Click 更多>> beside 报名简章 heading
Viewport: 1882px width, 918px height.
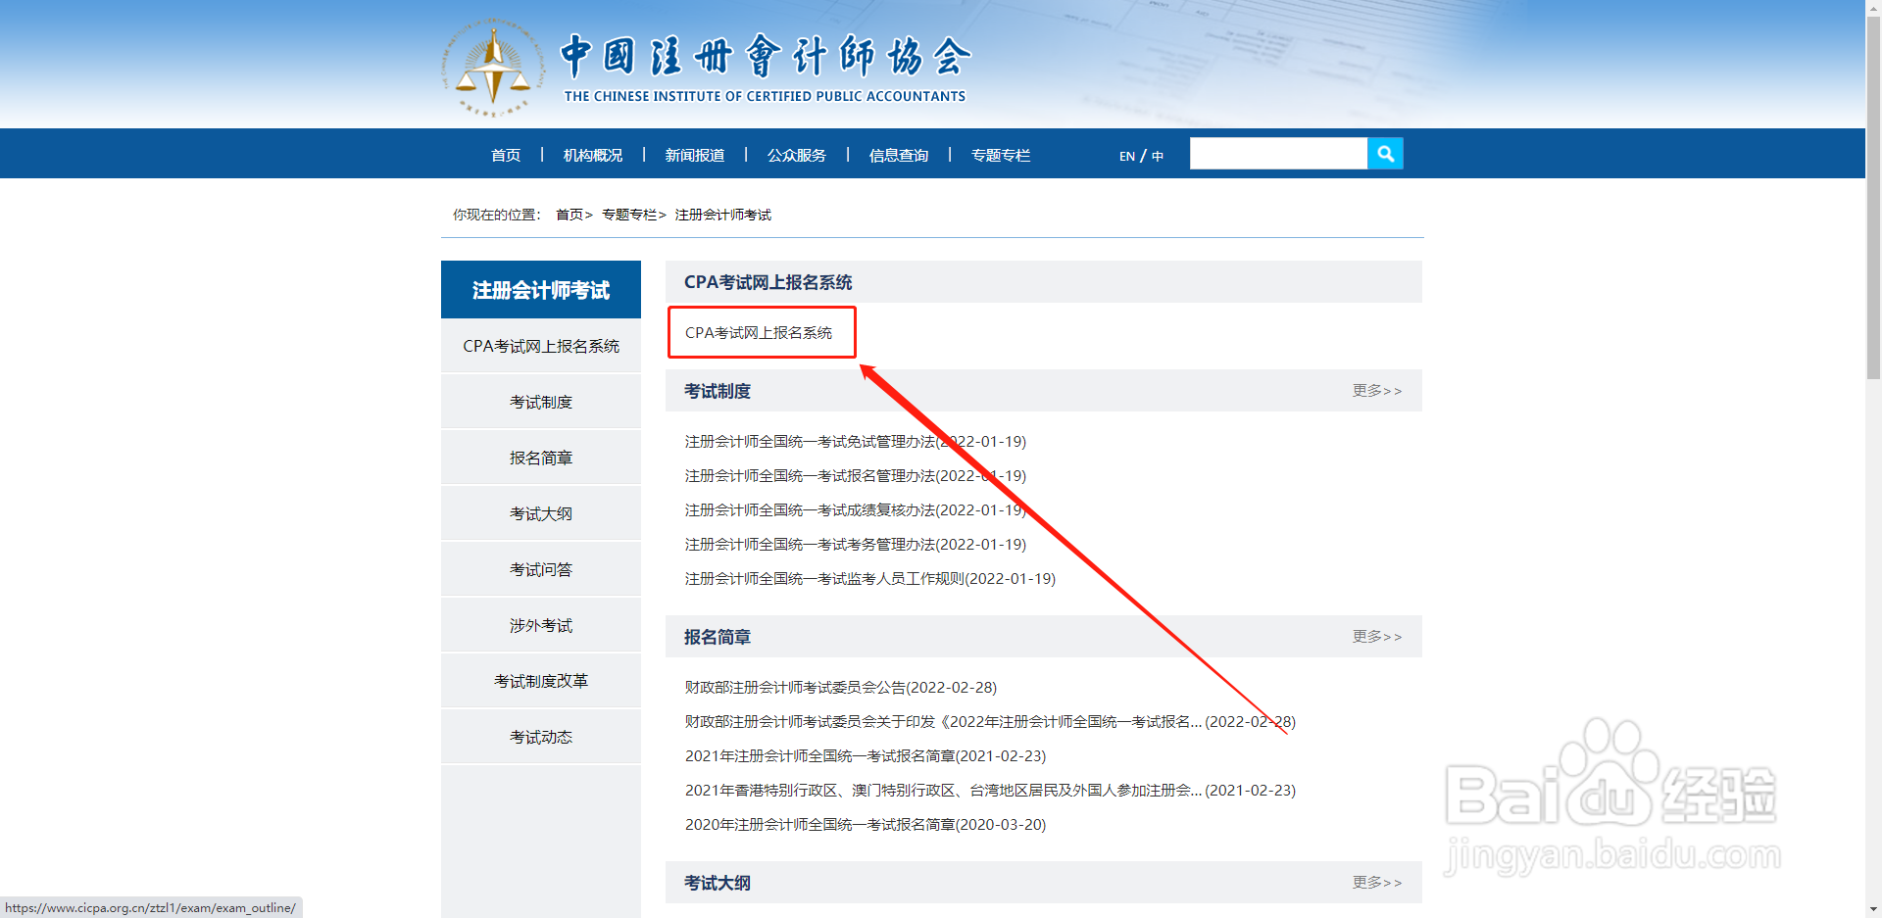tap(1377, 636)
